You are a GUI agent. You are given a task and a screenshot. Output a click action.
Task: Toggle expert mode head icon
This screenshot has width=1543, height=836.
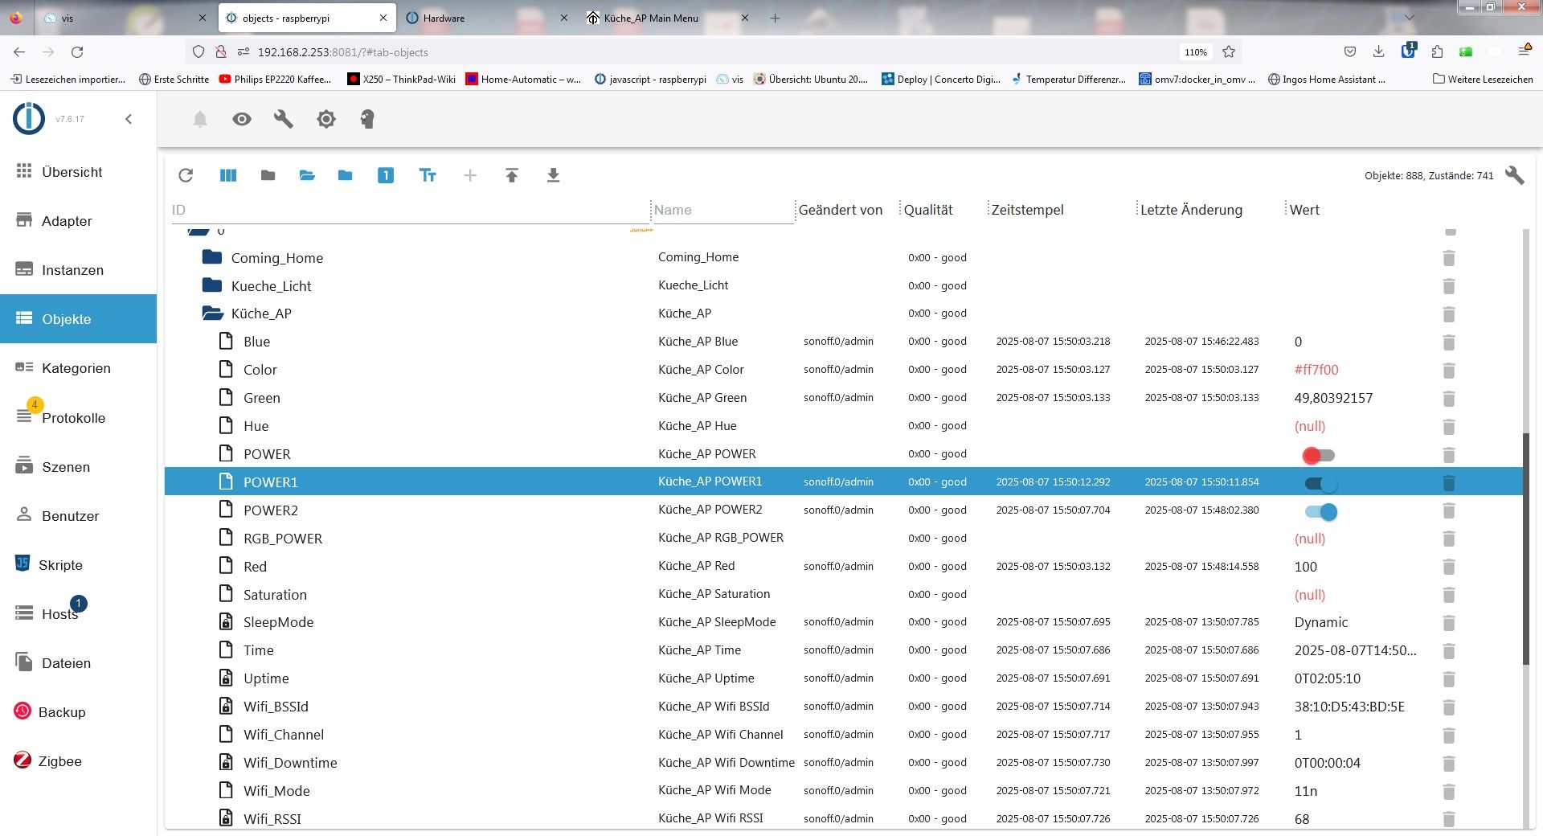pyautogui.click(x=367, y=120)
